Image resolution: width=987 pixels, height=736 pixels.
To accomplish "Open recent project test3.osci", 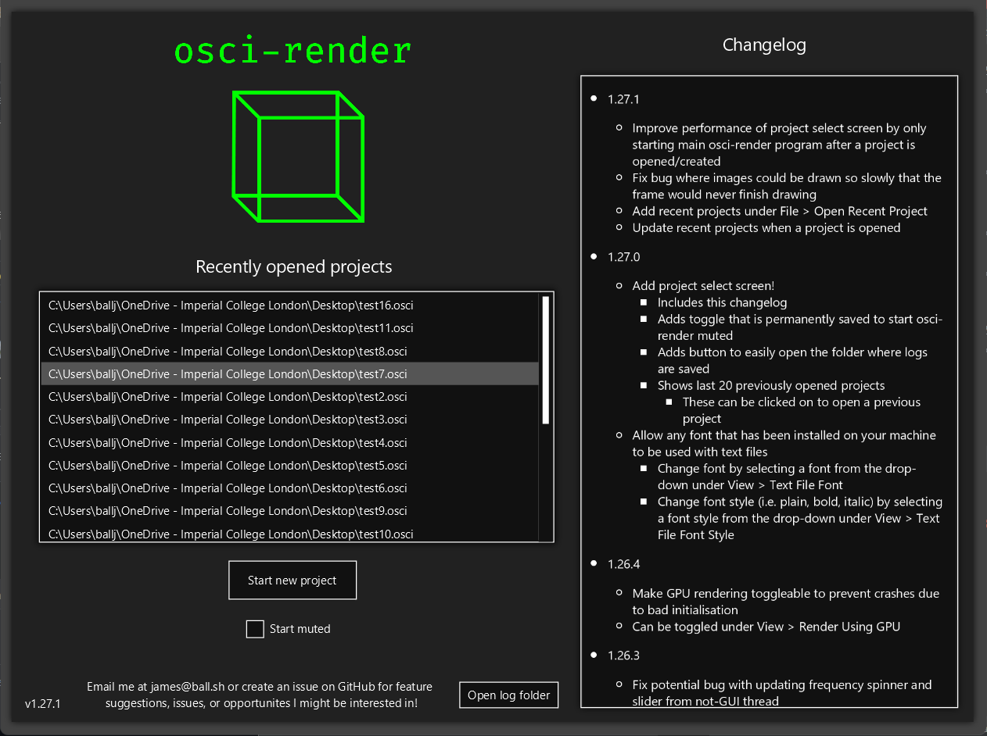I will pos(228,420).
